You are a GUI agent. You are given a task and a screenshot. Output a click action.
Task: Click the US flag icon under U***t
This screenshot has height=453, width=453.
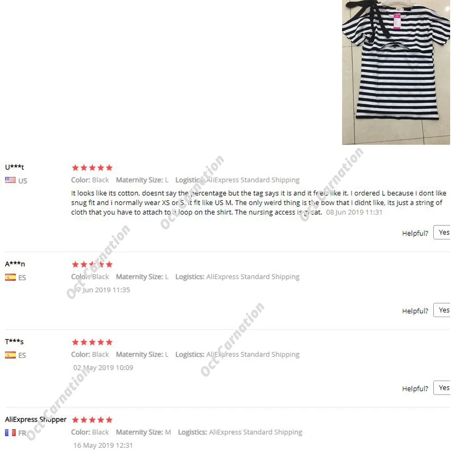click(x=10, y=180)
